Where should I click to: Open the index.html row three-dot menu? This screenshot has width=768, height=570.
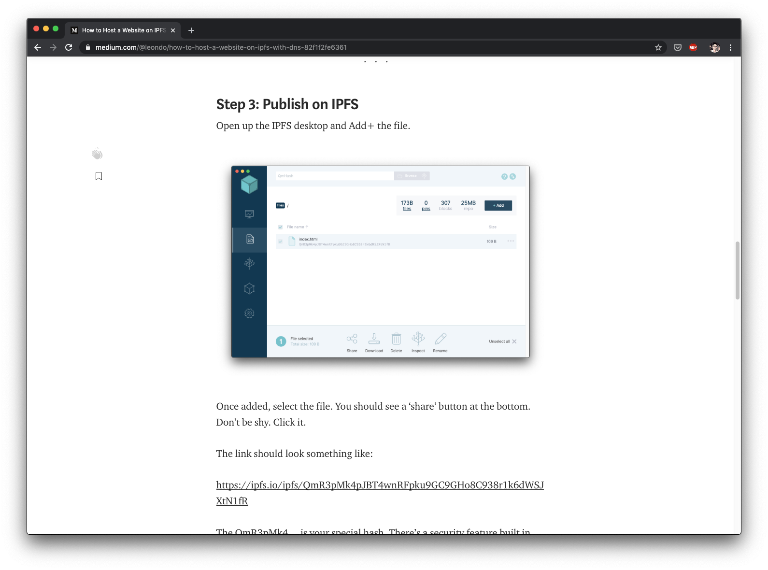[511, 241]
